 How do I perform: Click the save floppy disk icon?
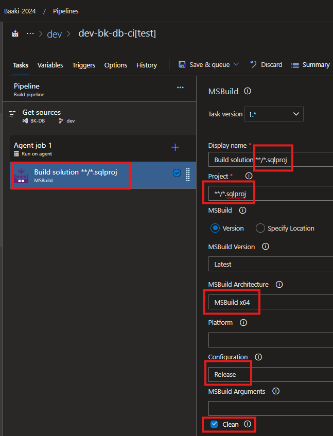182,64
